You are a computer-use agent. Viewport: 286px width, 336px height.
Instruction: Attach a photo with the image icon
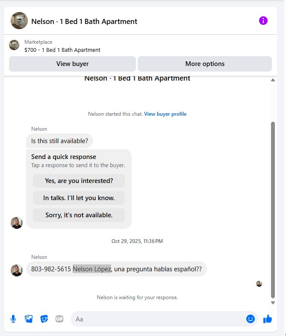29,319
